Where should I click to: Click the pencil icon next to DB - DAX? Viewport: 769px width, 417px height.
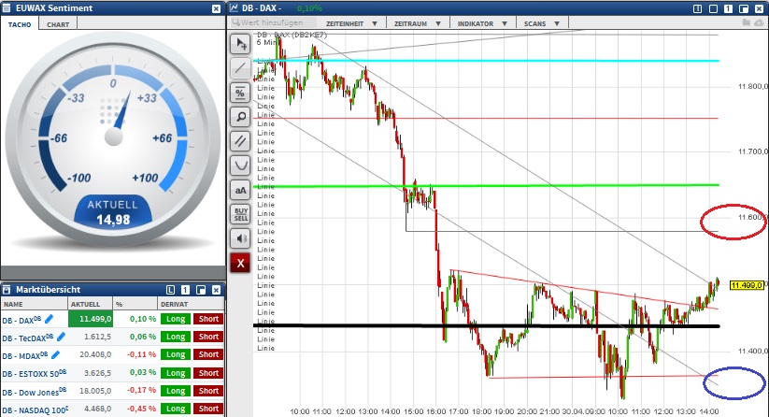point(49,319)
